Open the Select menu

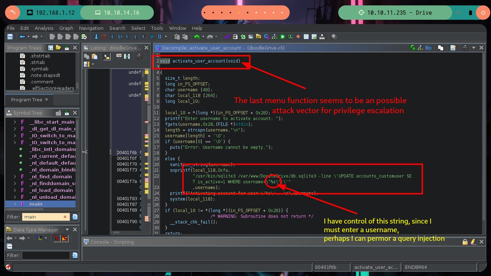[x=138, y=28]
